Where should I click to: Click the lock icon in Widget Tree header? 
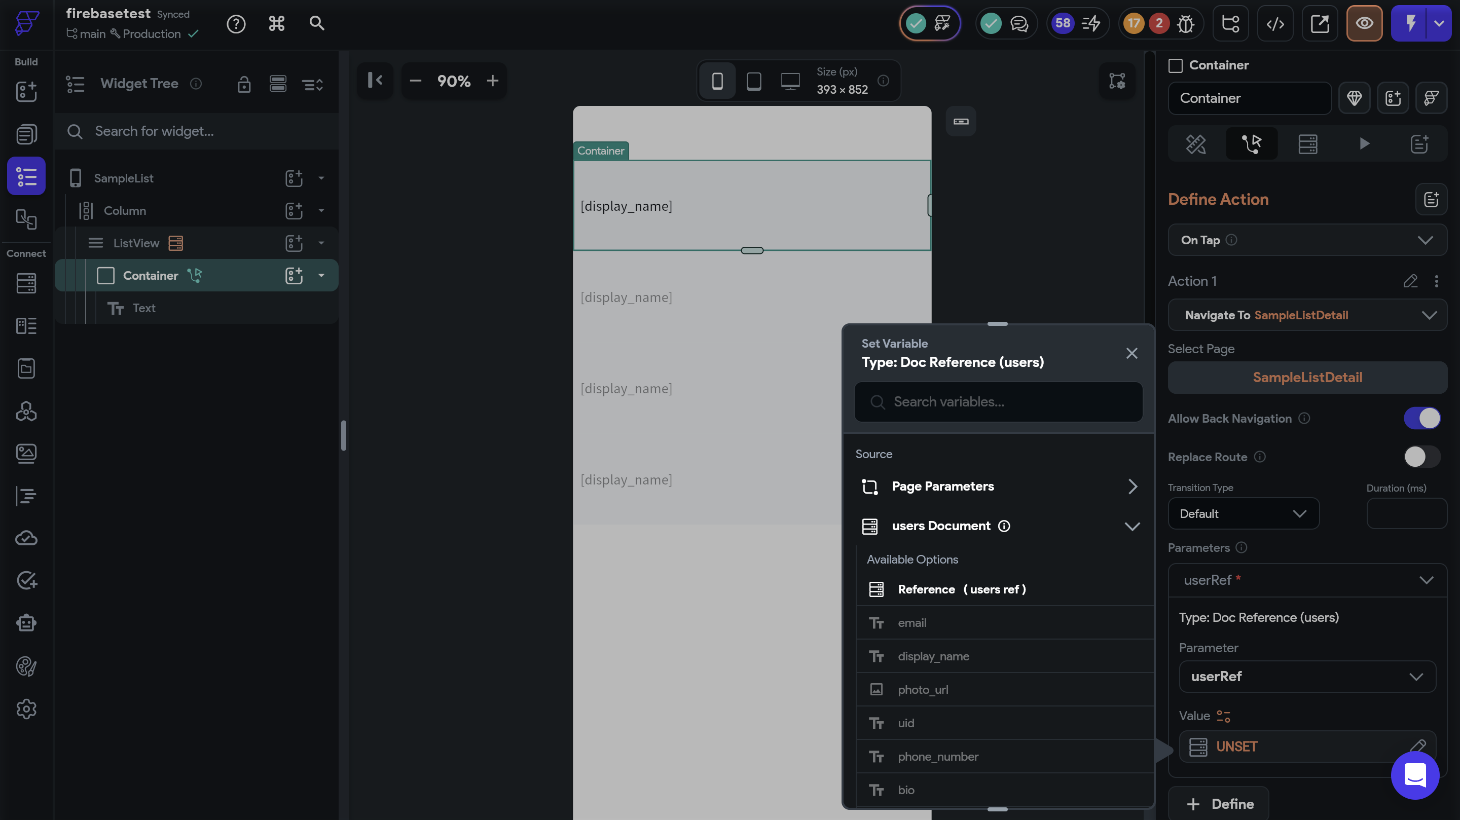pyautogui.click(x=244, y=84)
